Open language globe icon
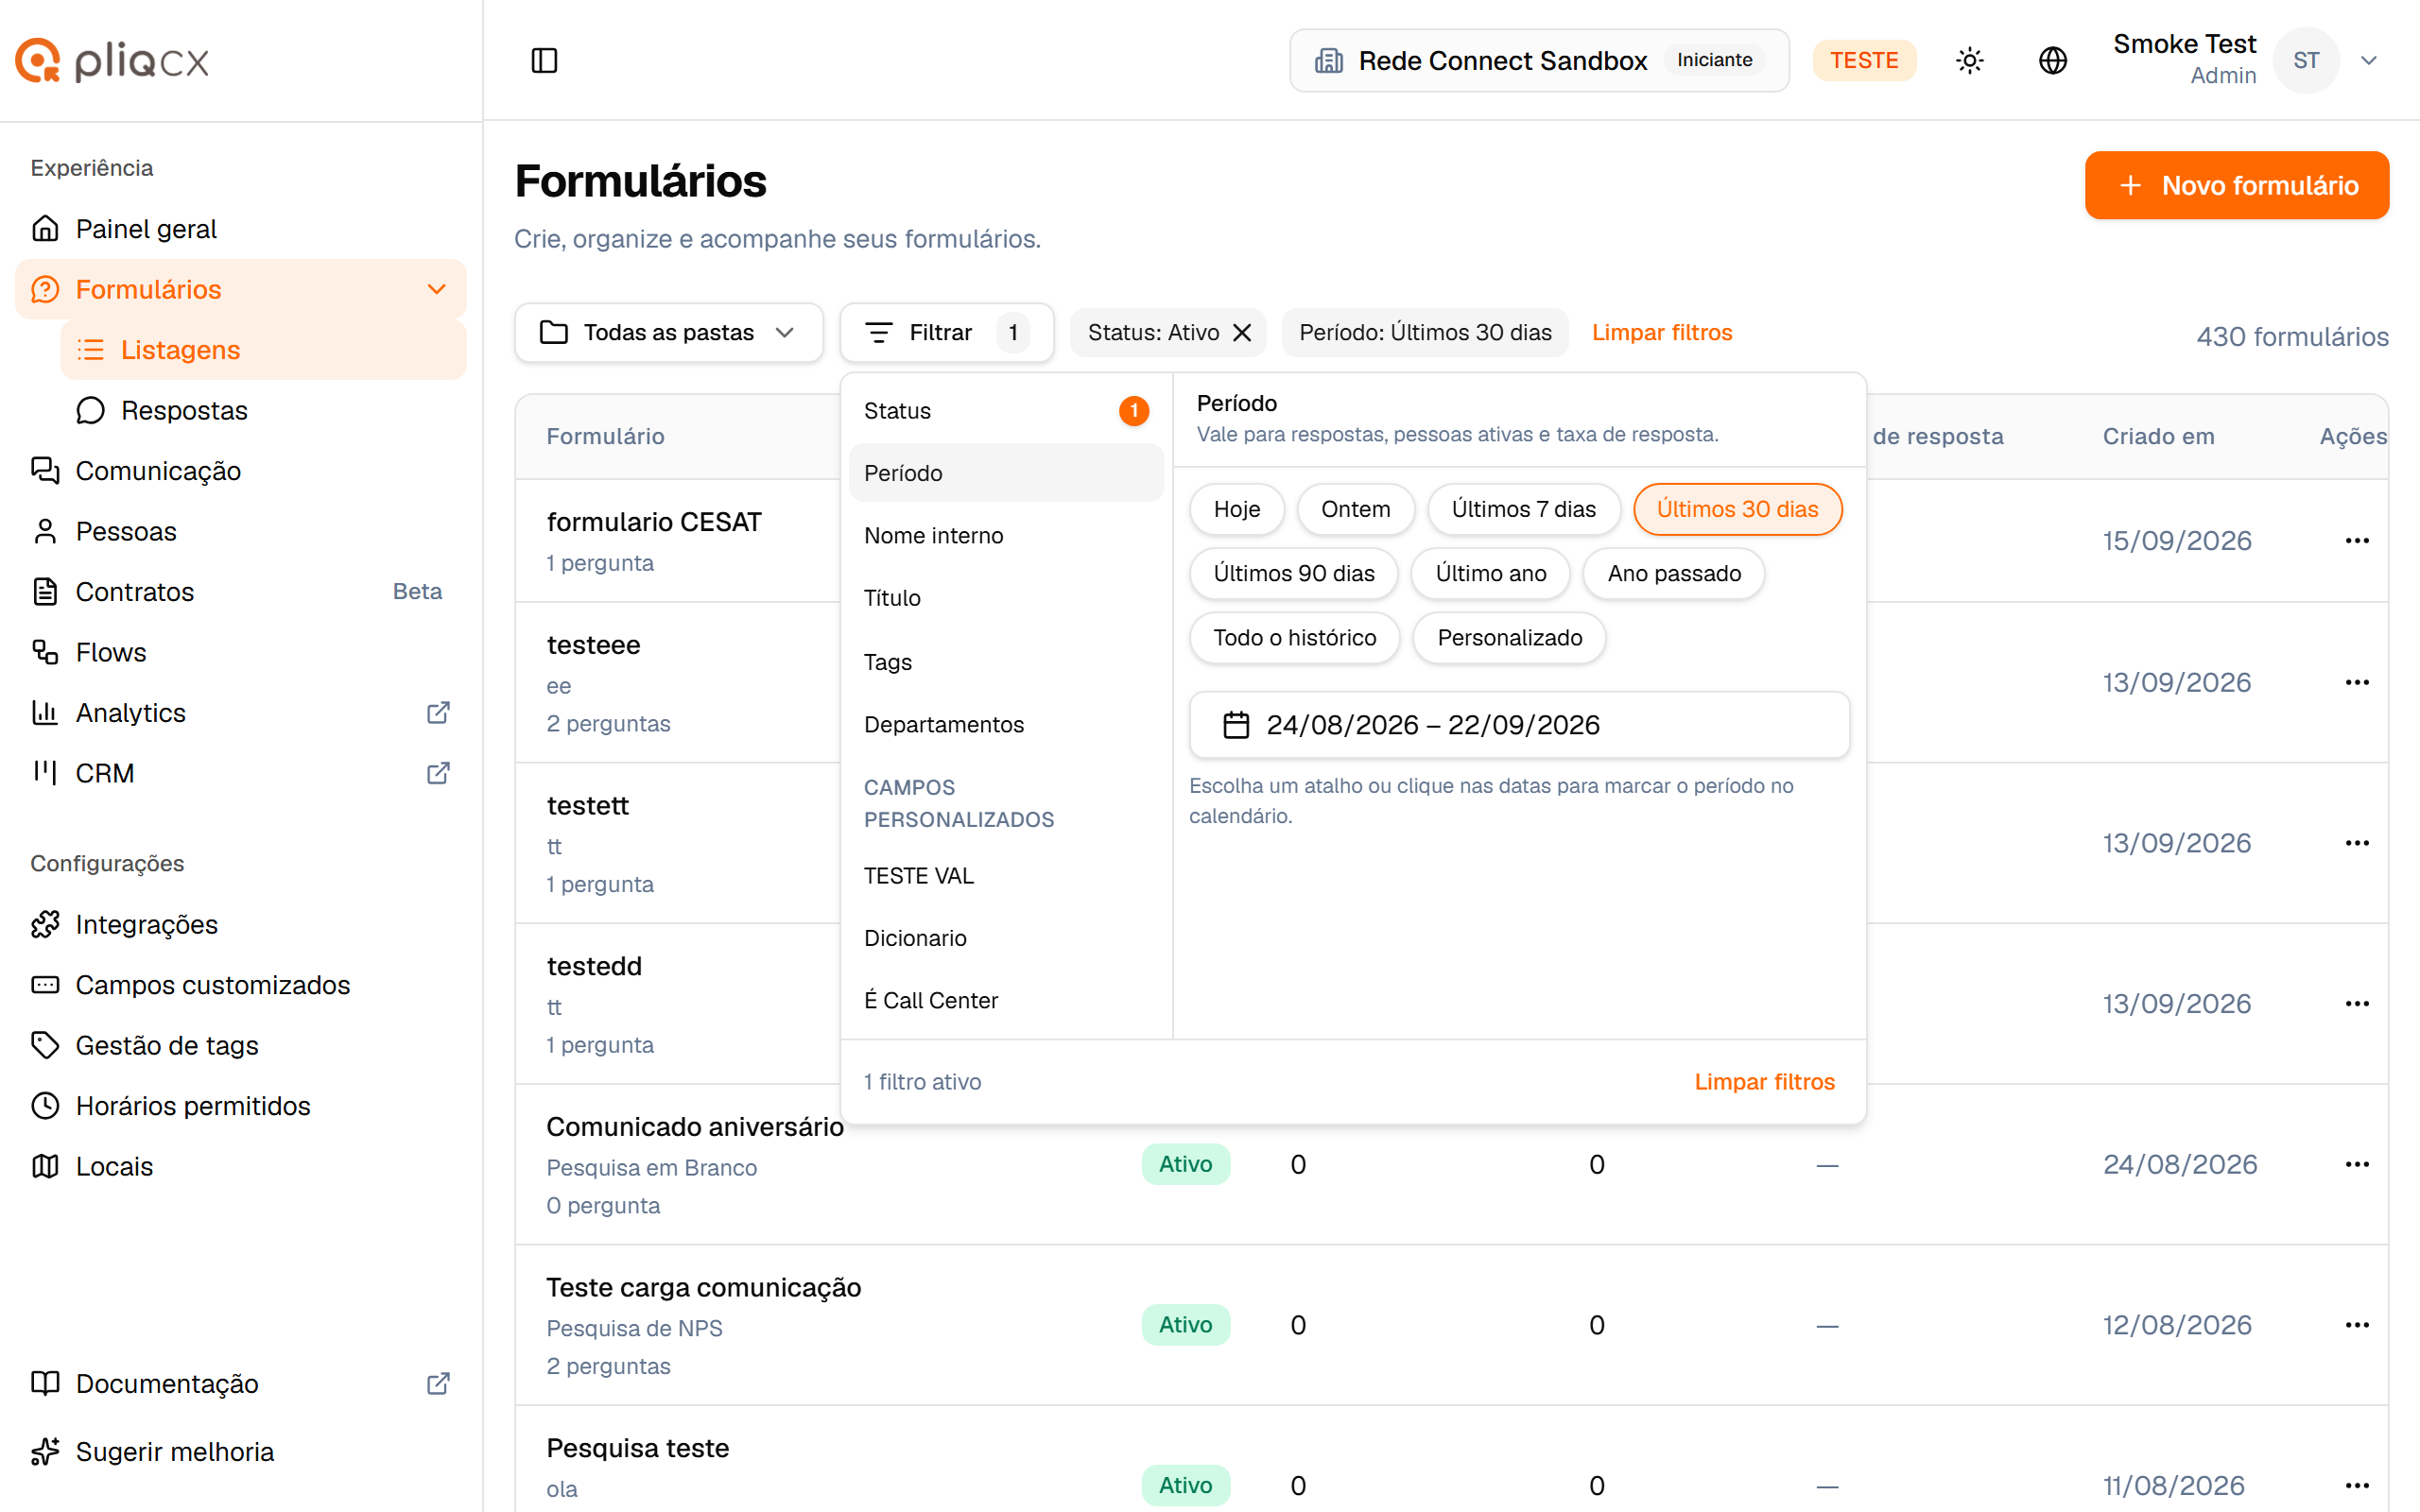Viewport: 2420px width, 1512px height. pos(2052,60)
